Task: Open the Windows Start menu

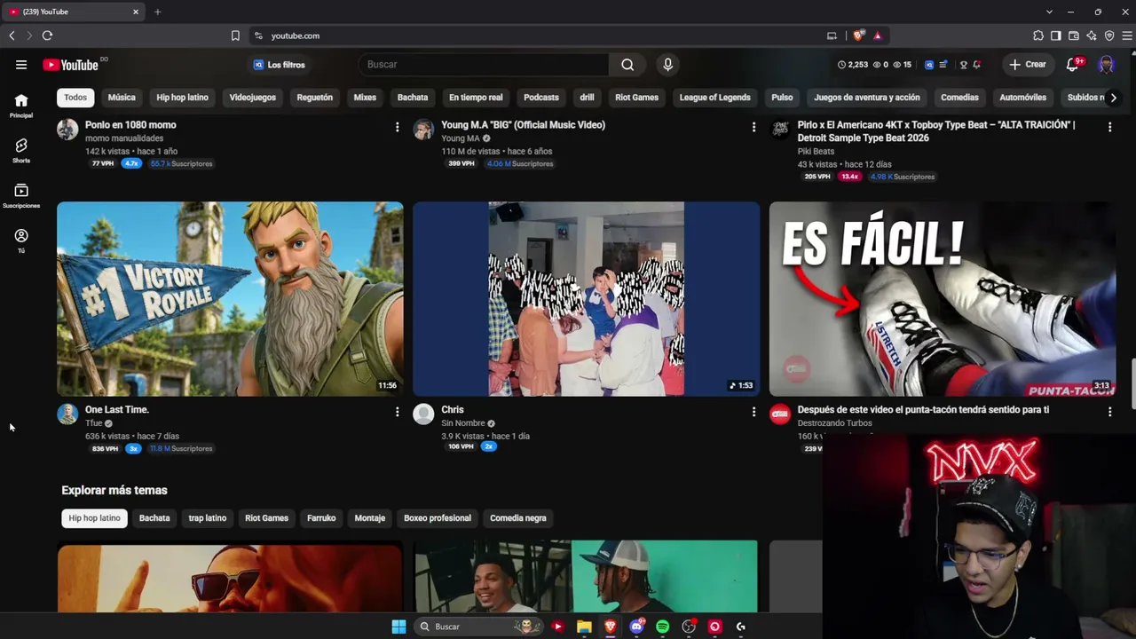Action: point(398,627)
